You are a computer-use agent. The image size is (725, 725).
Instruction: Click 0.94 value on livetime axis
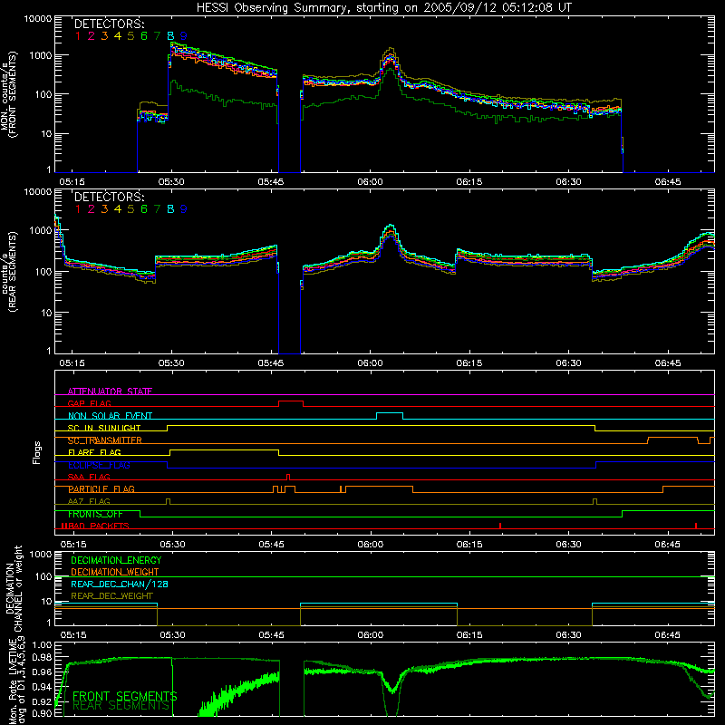(x=42, y=687)
